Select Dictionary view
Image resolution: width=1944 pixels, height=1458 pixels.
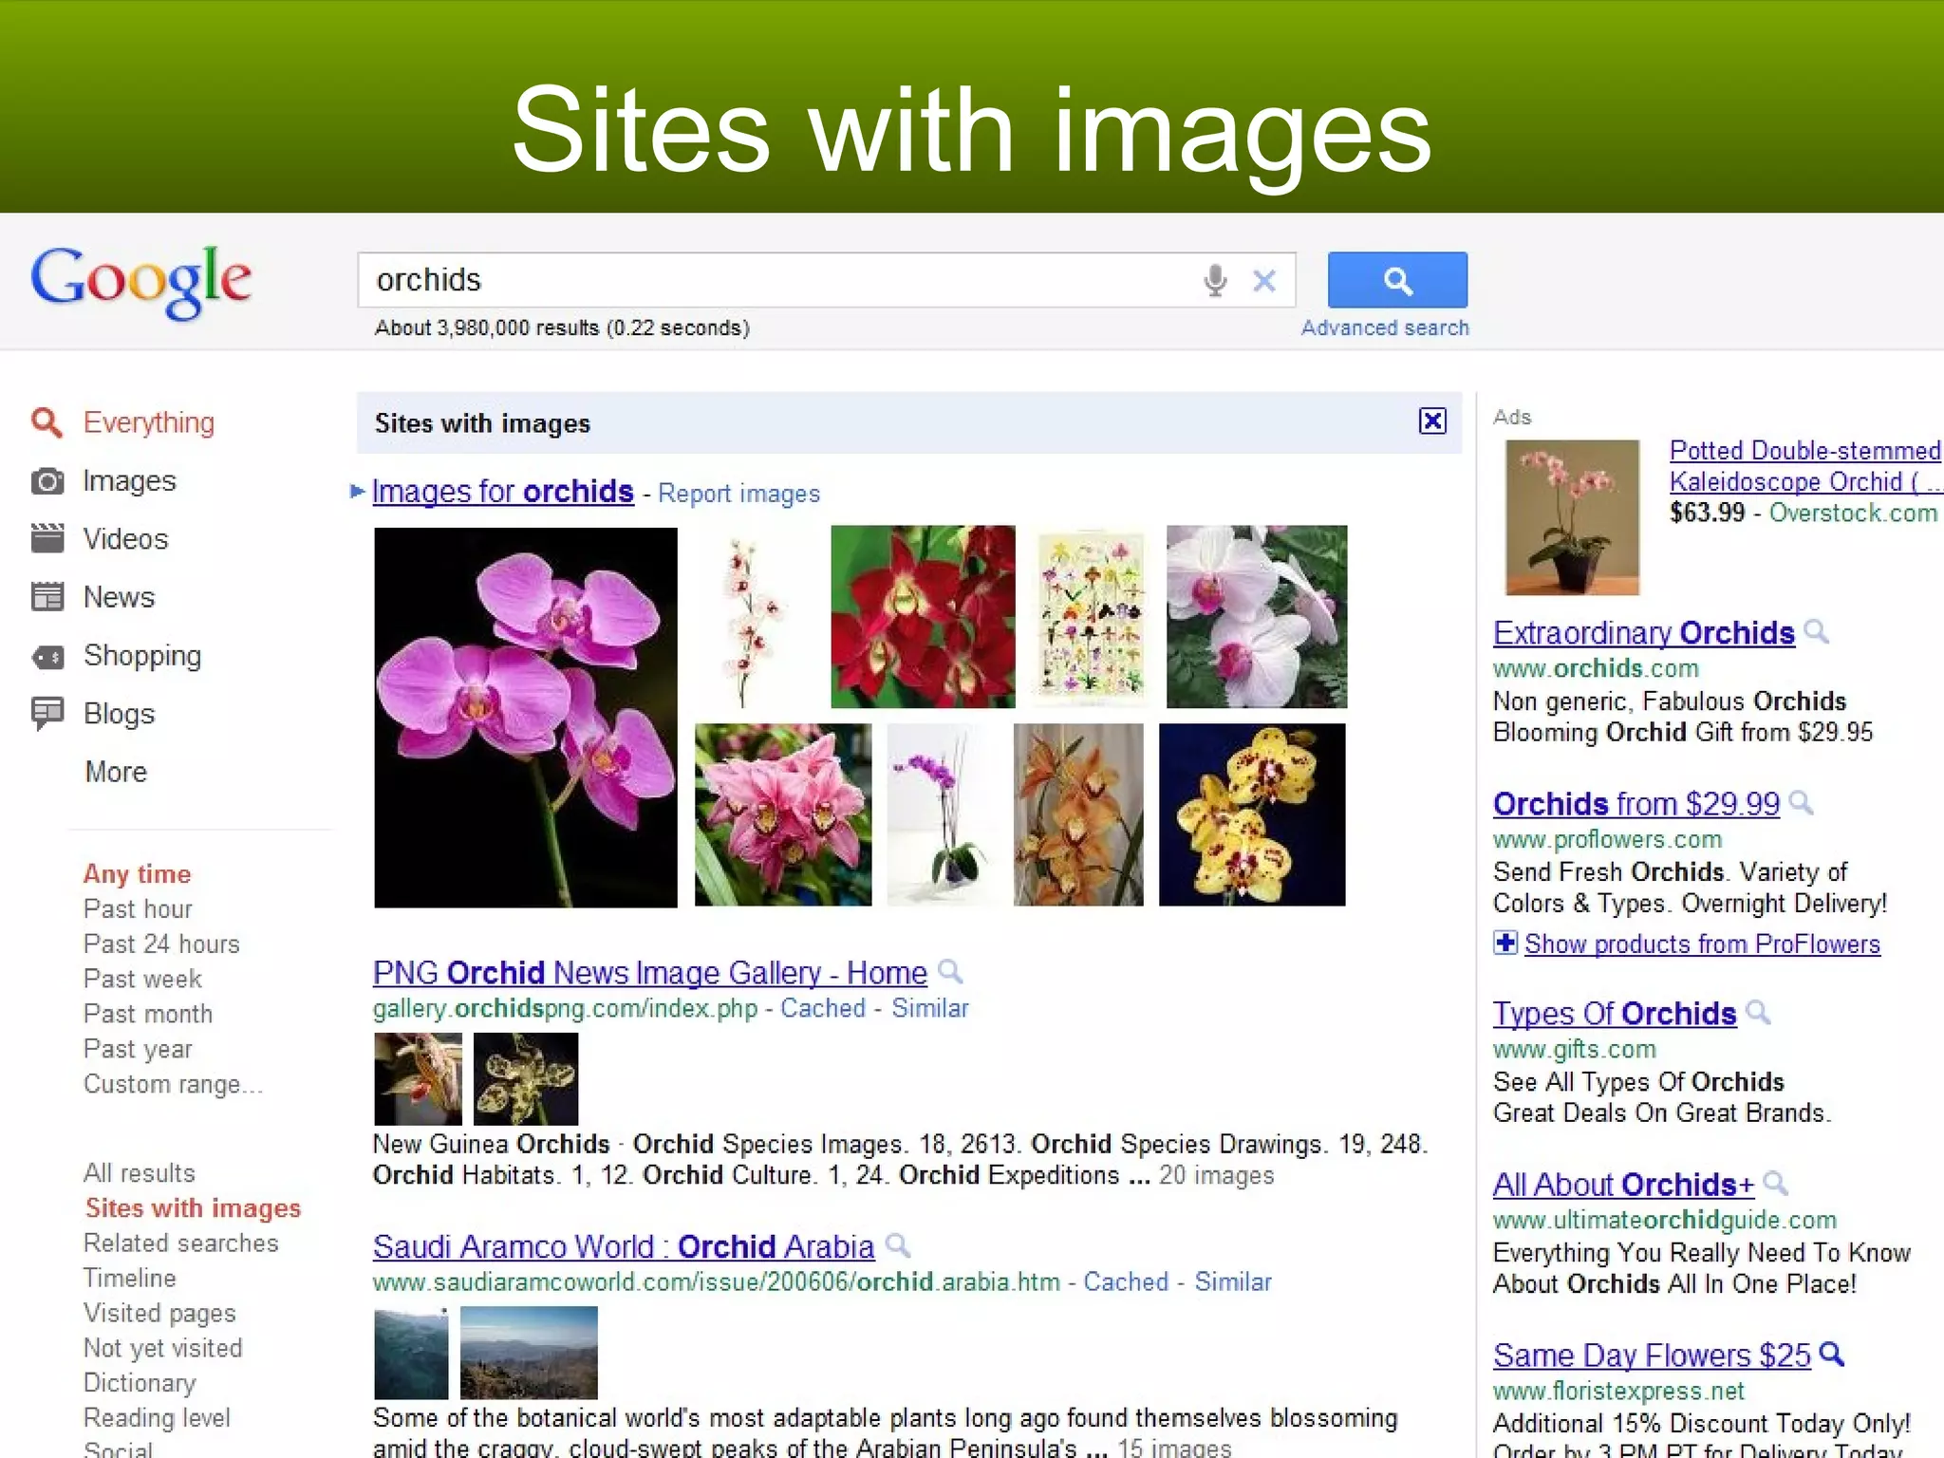[140, 1383]
